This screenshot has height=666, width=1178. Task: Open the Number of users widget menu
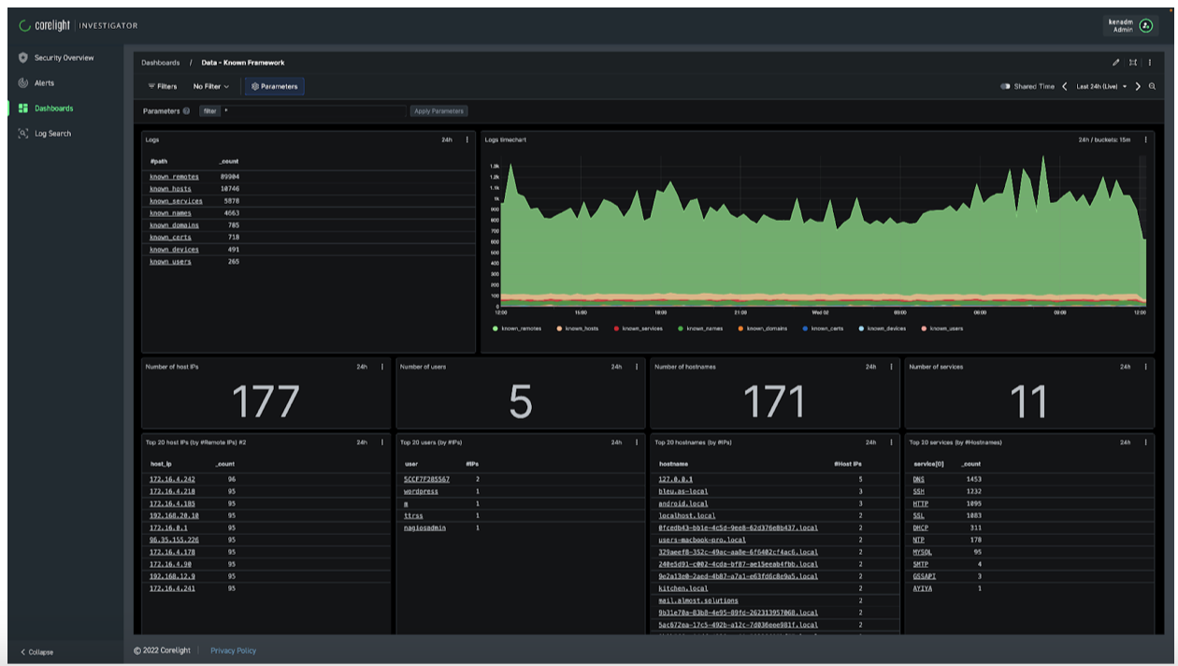point(637,367)
